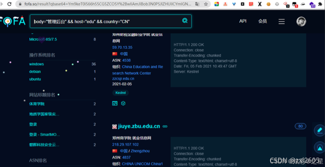Click the site lock icon in address bar

[20, 4]
